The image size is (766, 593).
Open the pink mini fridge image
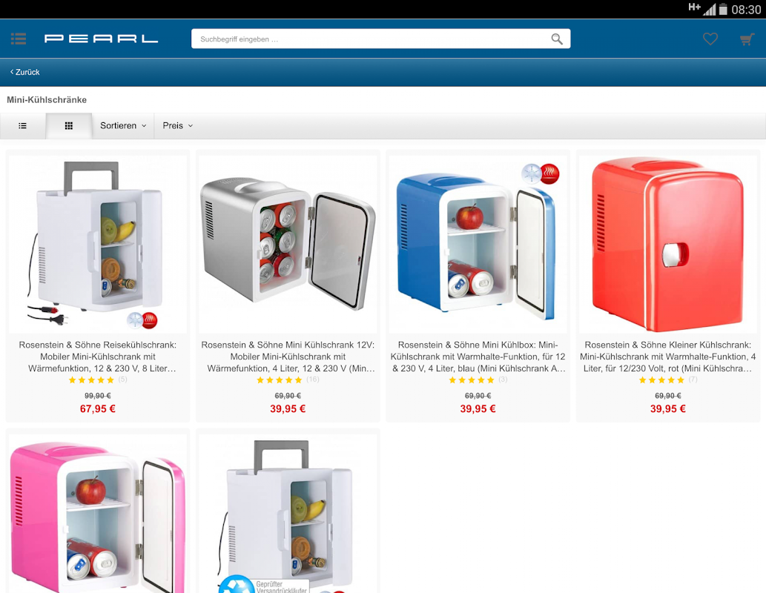click(98, 514)
